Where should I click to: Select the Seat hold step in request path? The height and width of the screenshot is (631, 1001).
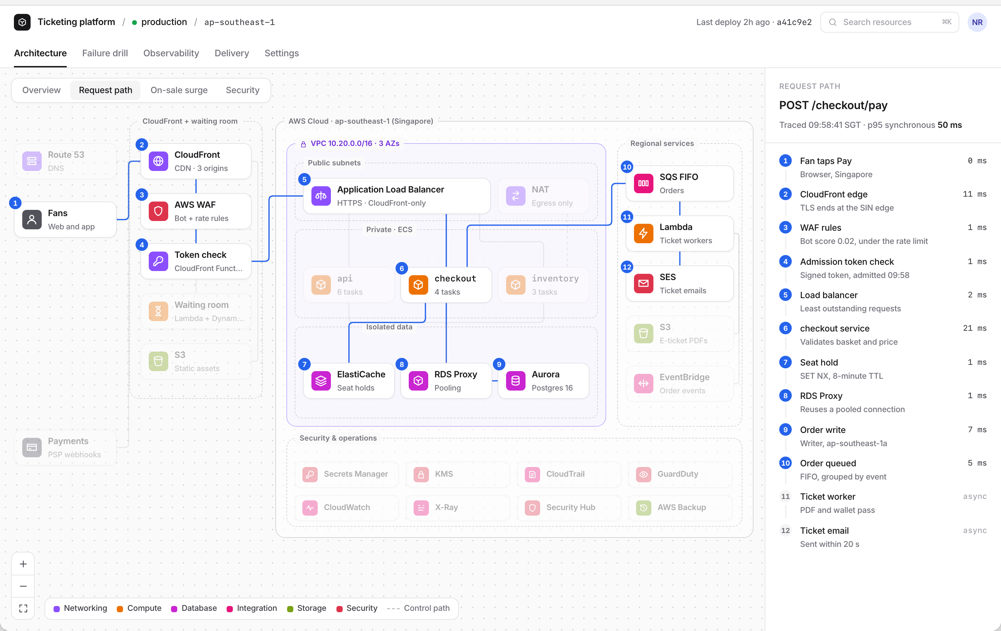coord(882,369)
